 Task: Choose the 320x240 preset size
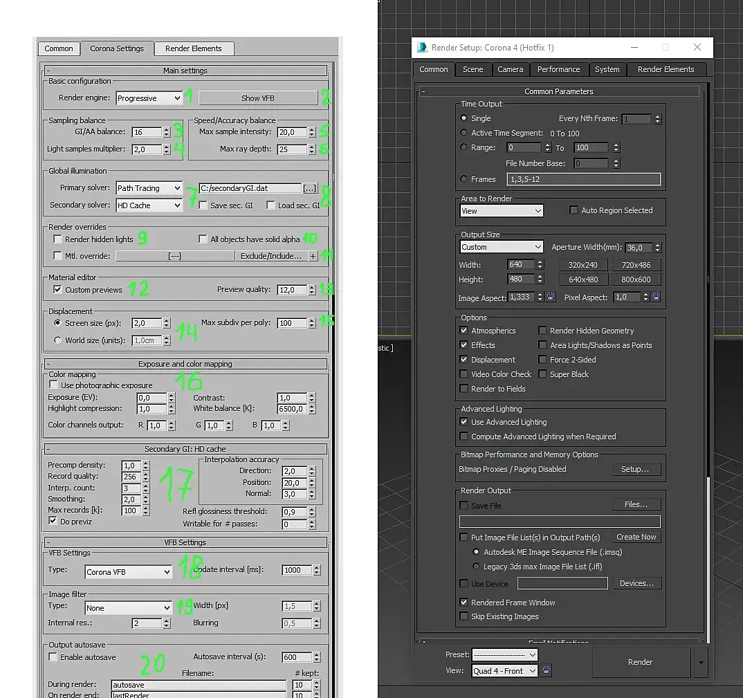point(583,265)
